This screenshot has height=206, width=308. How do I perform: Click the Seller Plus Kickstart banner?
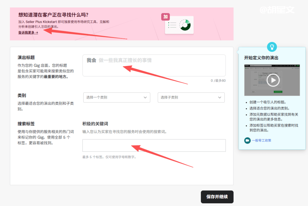(x=120, y=22)
